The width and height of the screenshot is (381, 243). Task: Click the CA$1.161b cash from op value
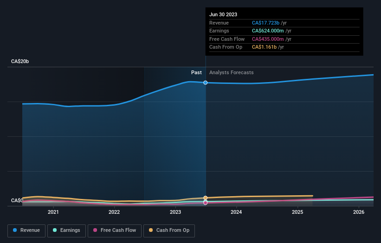click(x=264, y=47)
